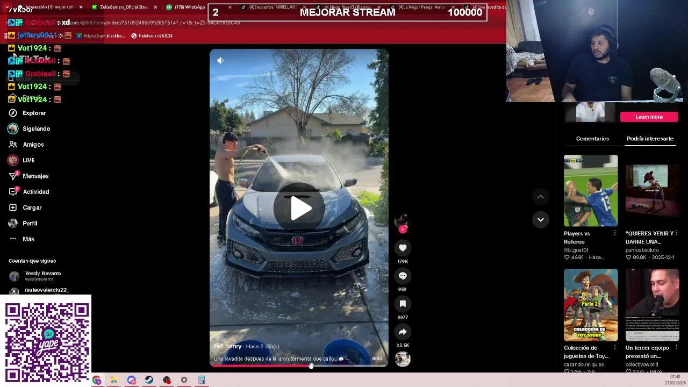This screenshot has width=688, height=387.
Task: Switch to the Comentarios tab
Action: (x=592, y=139)
